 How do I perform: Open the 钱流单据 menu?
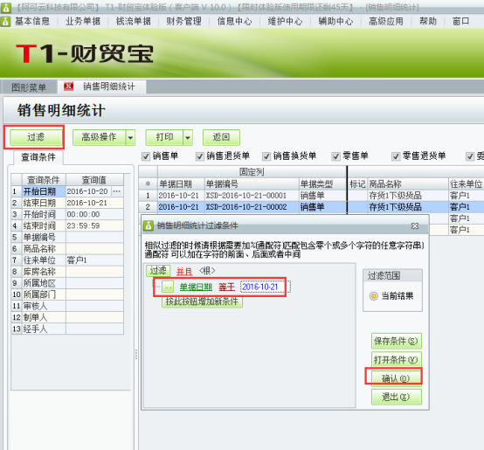(x=134, y=21)
